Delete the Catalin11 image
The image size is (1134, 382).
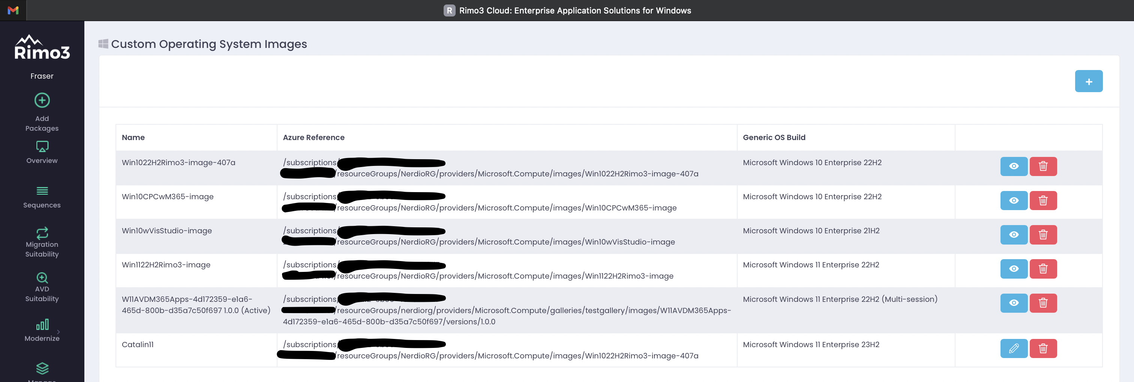[1043, 348]
